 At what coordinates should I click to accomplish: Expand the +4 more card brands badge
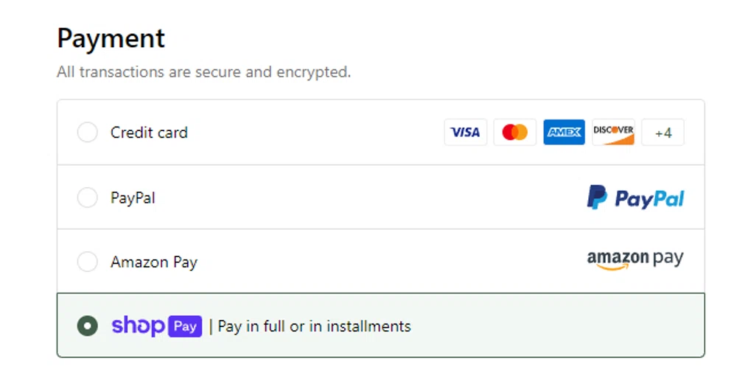[663, 133]
